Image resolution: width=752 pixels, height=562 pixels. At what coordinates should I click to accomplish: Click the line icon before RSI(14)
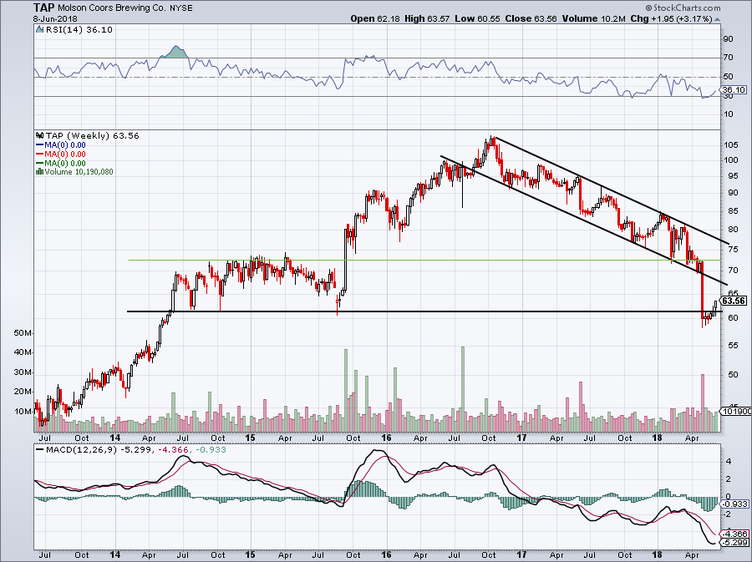(x=40, y=30)
